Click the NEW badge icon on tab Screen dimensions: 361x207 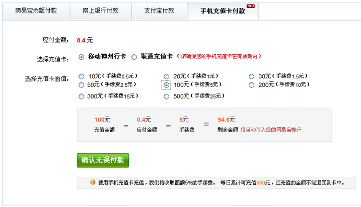coord(250,6)
